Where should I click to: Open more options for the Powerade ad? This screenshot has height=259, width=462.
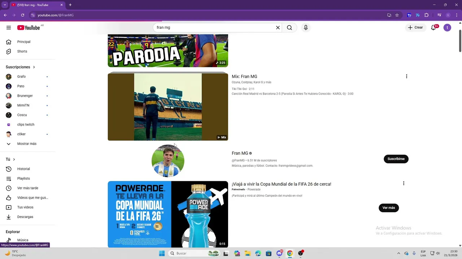(404, 183)
